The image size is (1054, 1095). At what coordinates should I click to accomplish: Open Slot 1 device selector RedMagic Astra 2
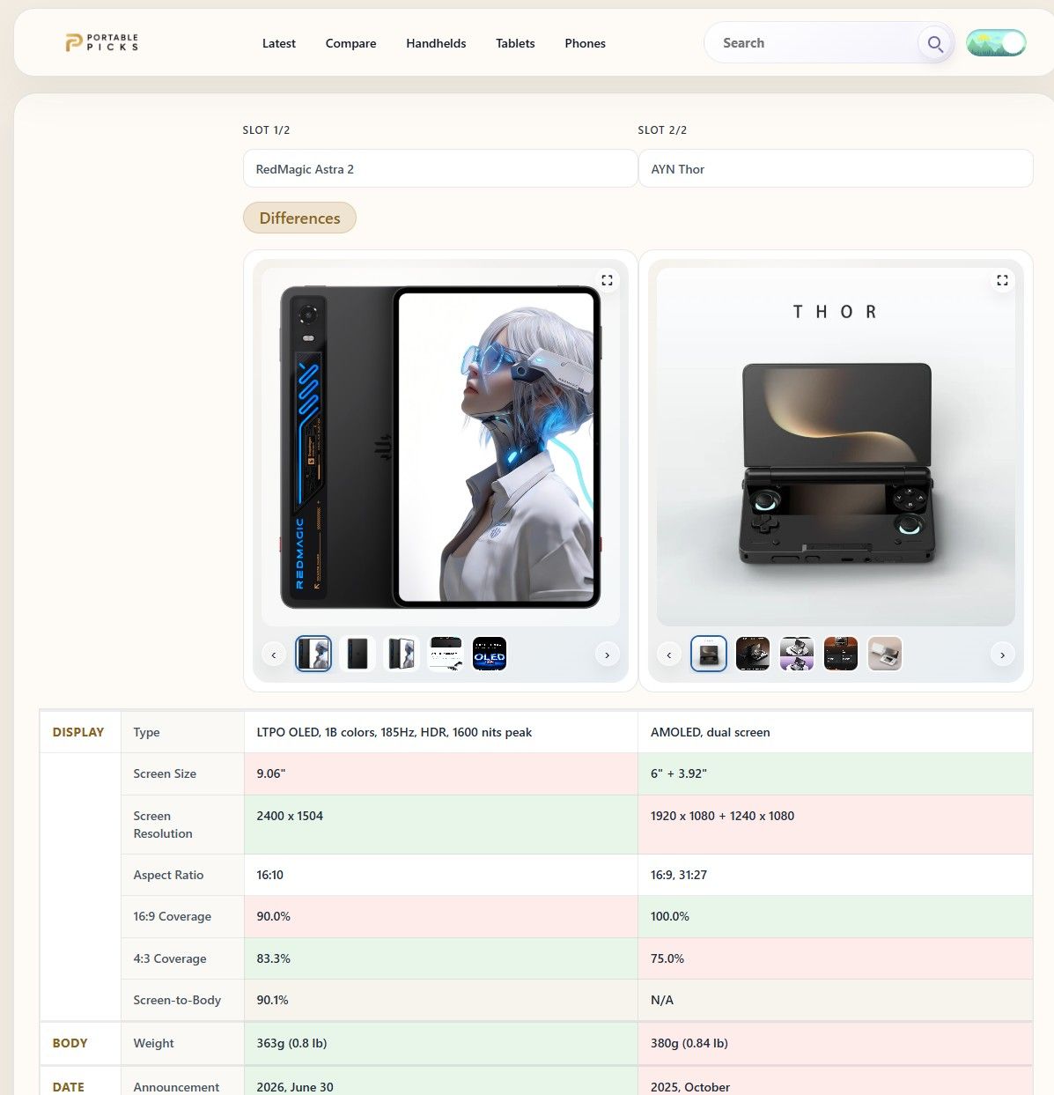tap(440, 168)
